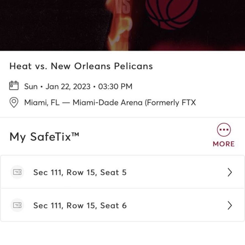
Task: Tap the MORE label
Action: (x=224, y=144)
